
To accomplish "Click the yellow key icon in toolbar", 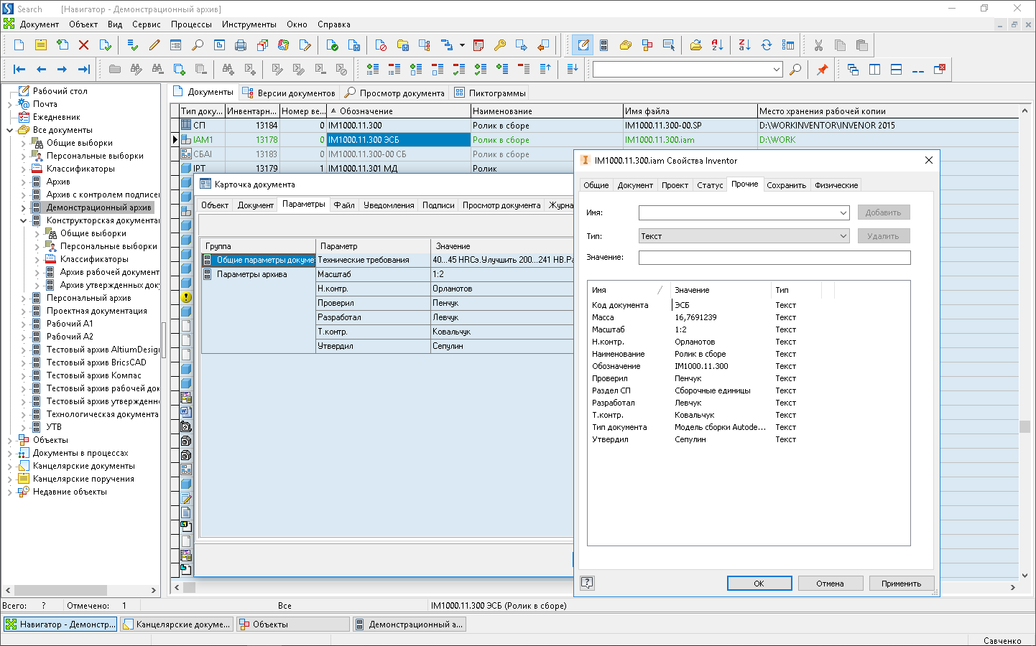I will [500, 45].
